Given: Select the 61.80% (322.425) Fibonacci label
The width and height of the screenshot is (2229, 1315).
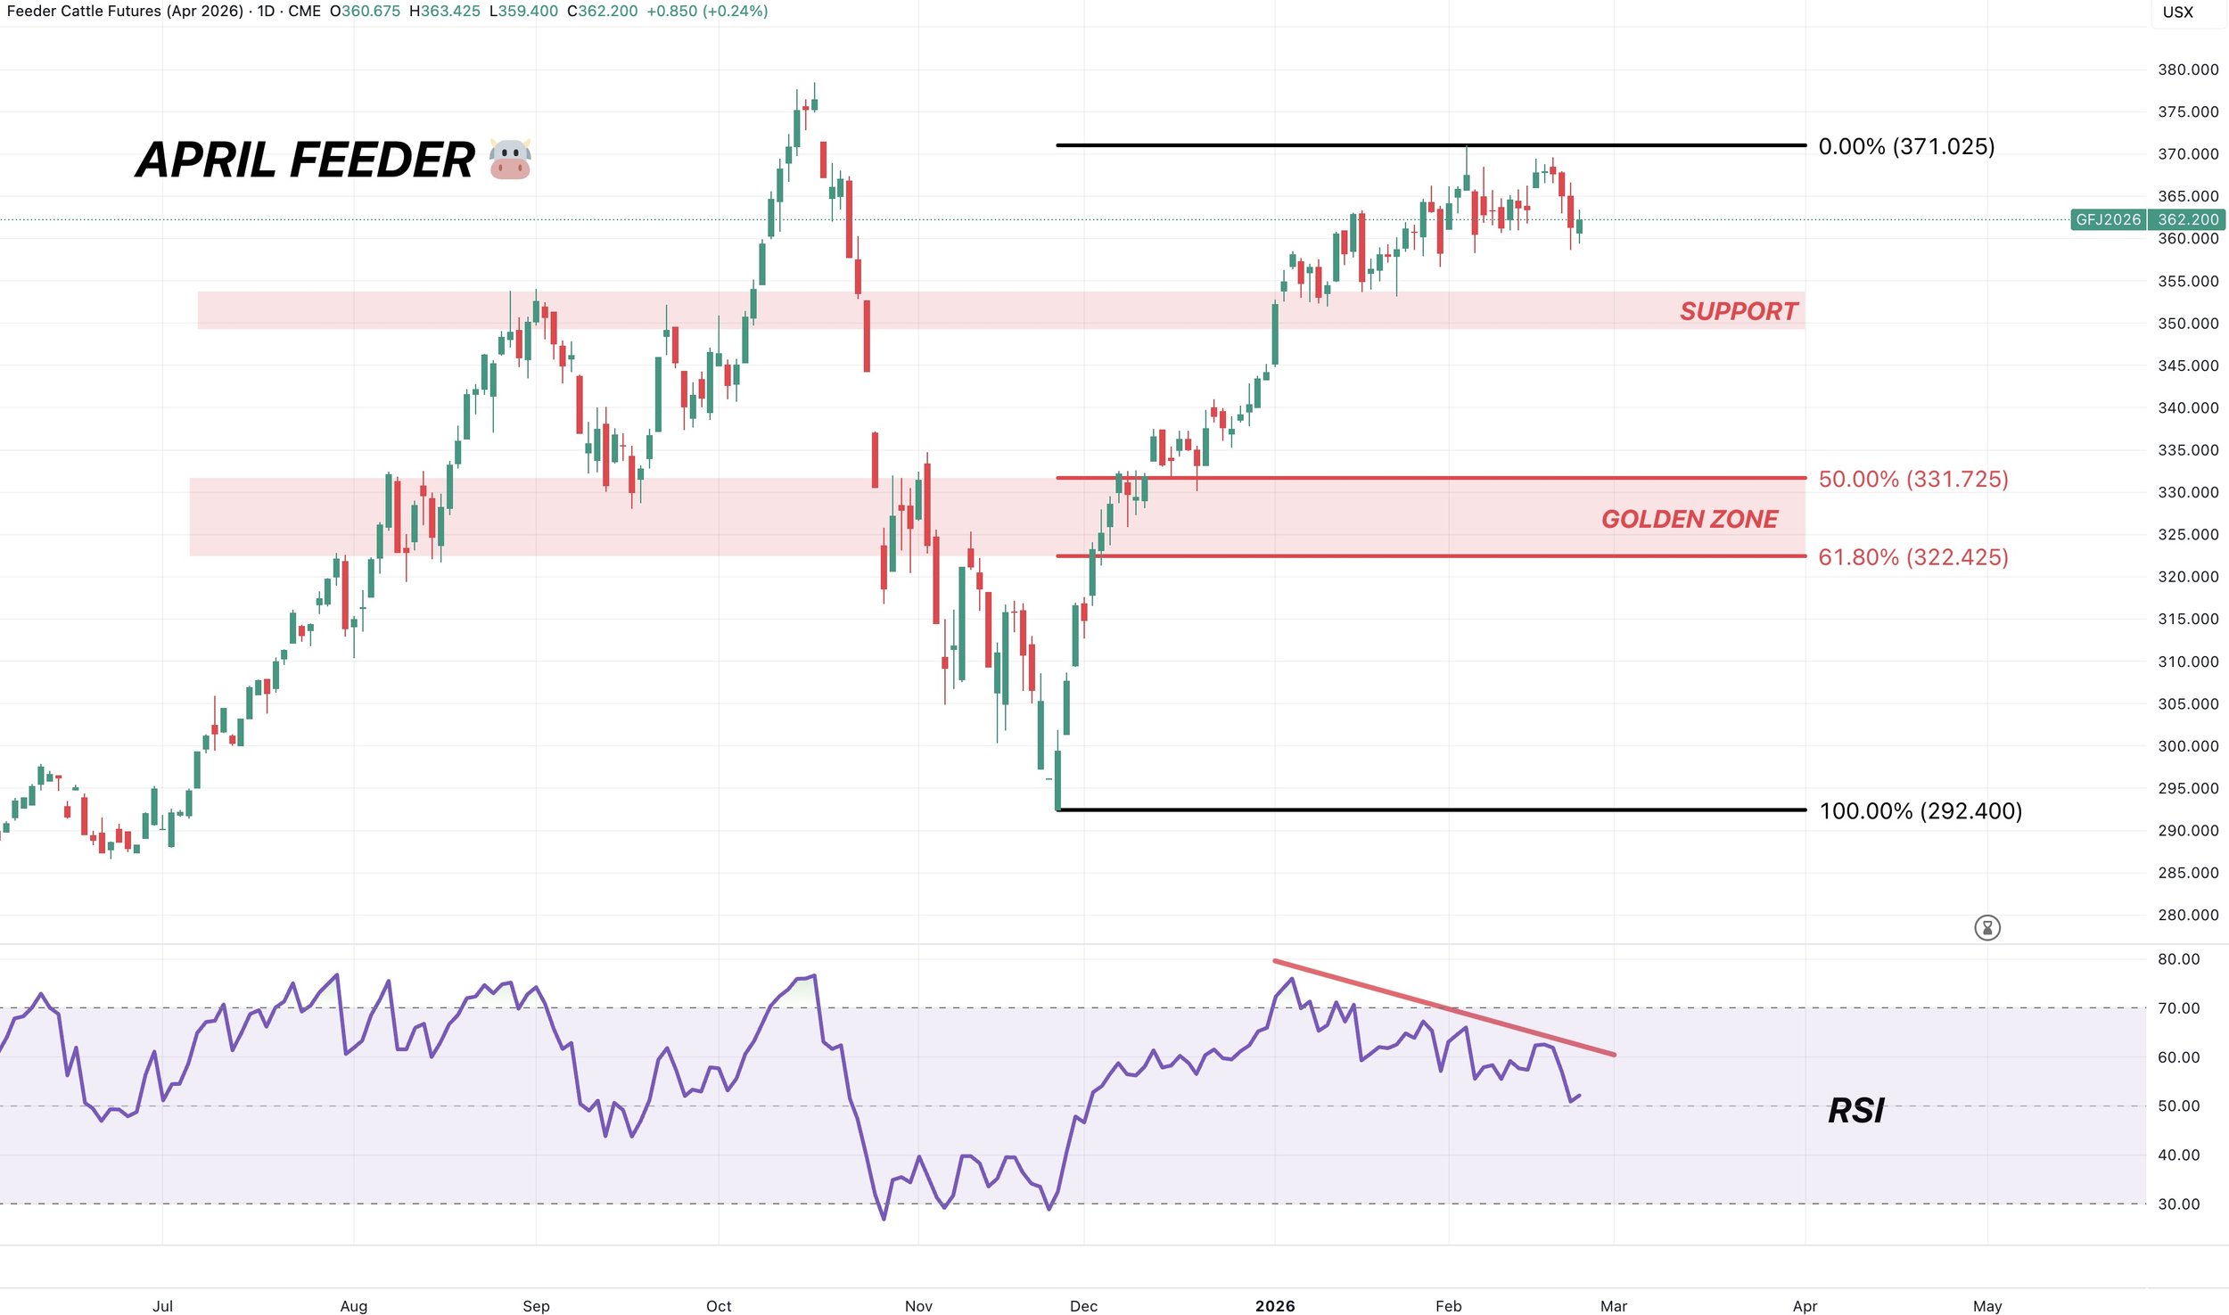Looking at the screenshot, I should 1912,557.
